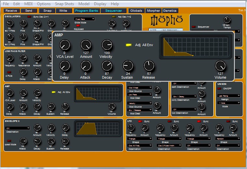
Task: Click the Write button
Action: (x=63, y=11)
